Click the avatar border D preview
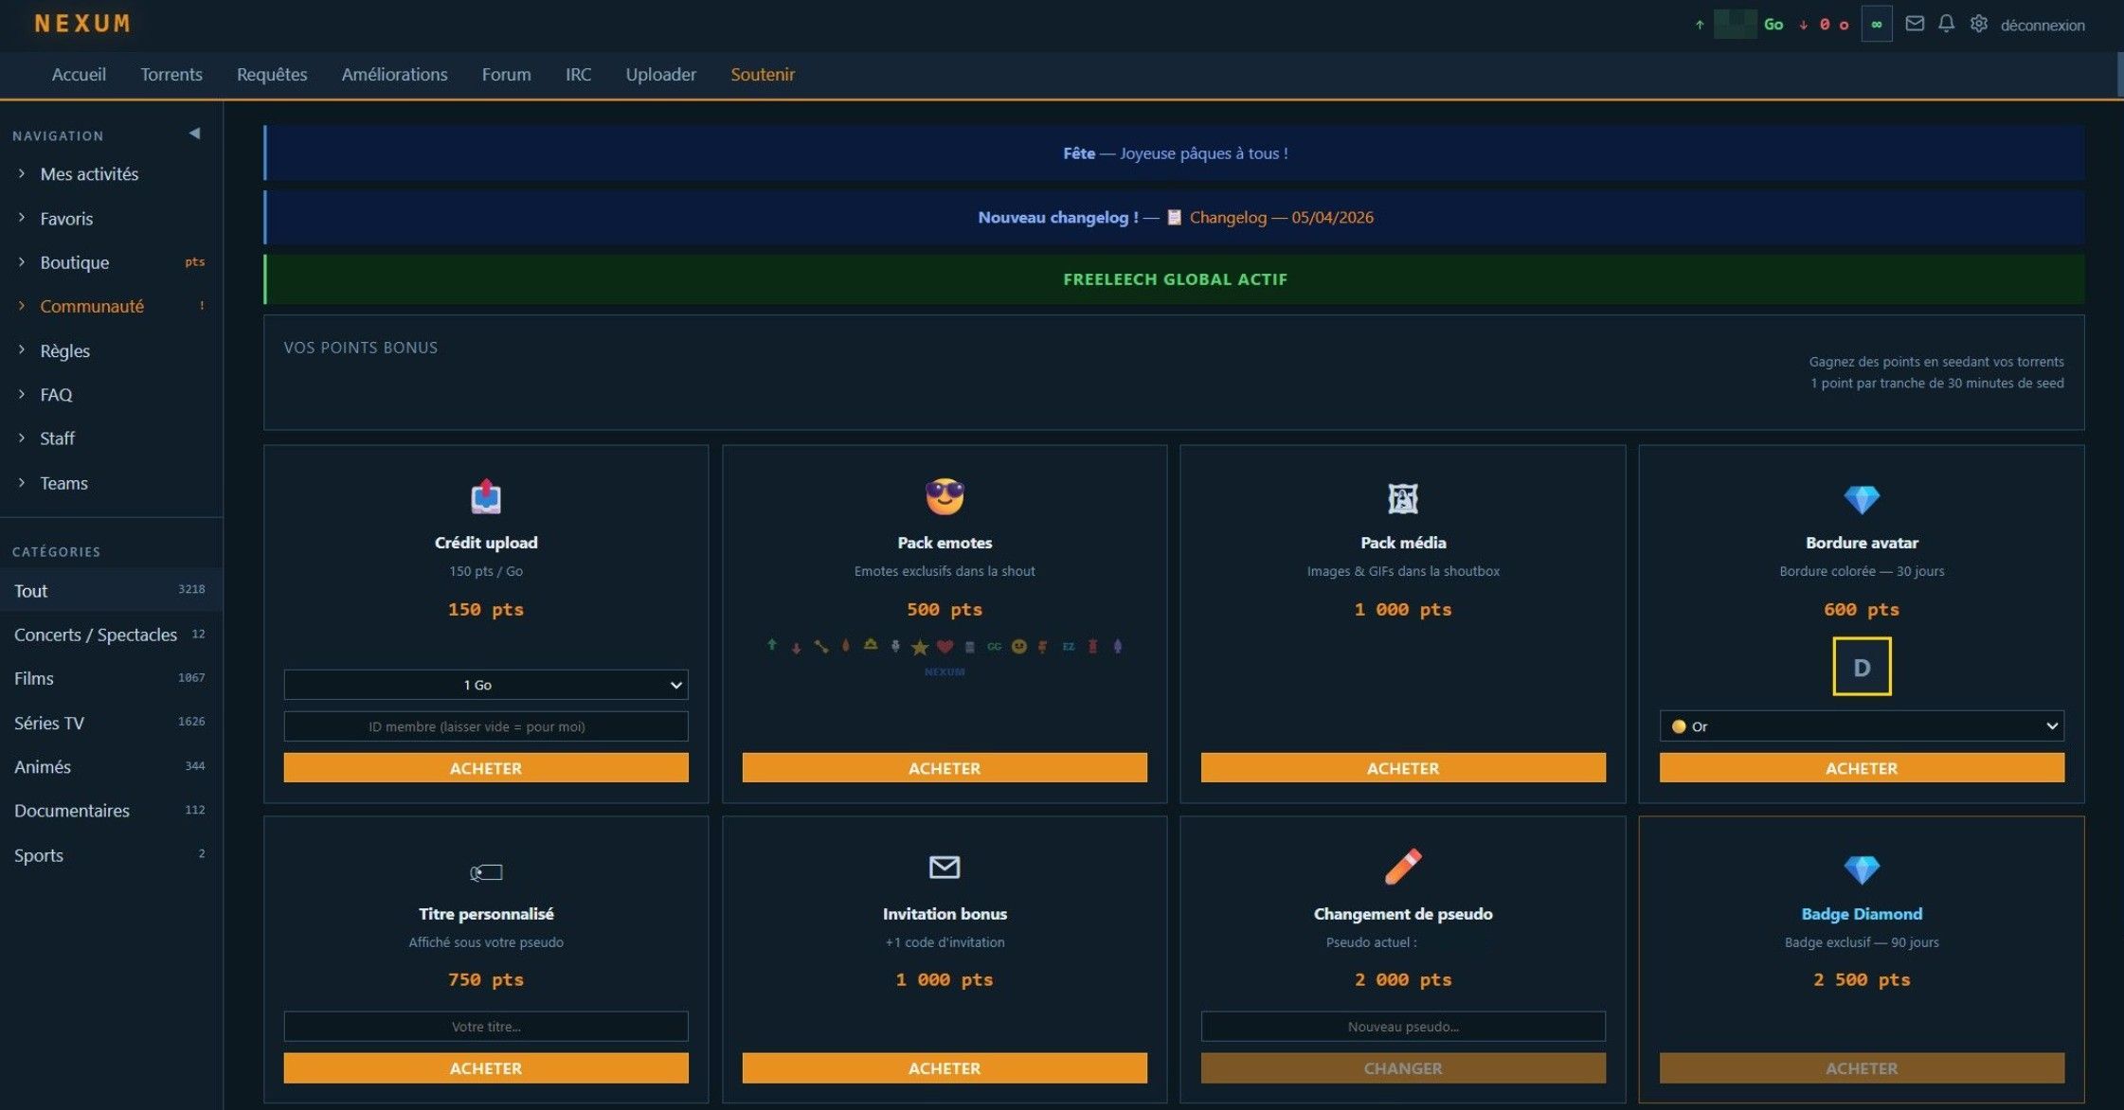2124x1110 pixels. [1862, 667]
